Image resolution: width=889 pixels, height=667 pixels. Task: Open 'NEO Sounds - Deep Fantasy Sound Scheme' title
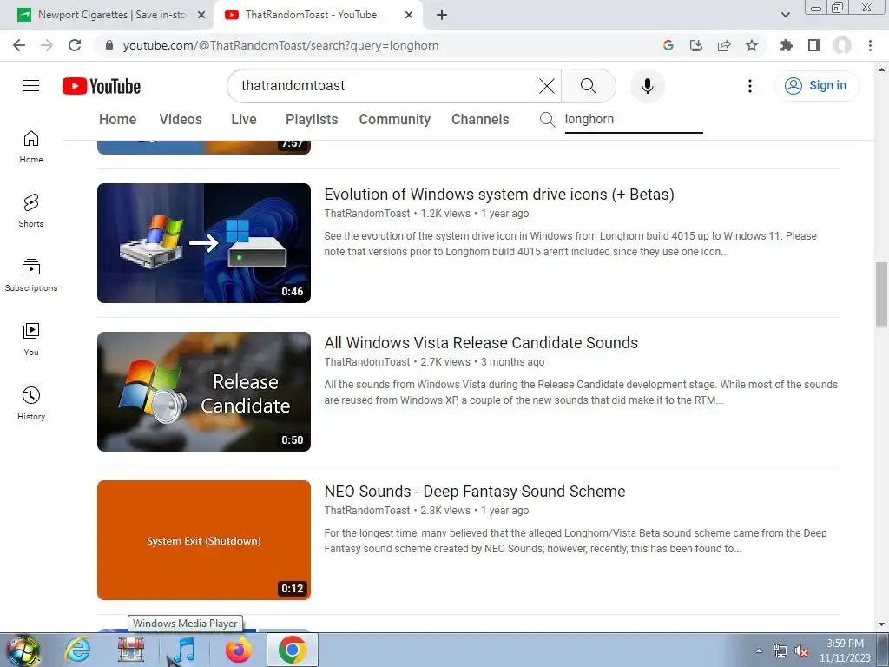[x=475, y=492]
